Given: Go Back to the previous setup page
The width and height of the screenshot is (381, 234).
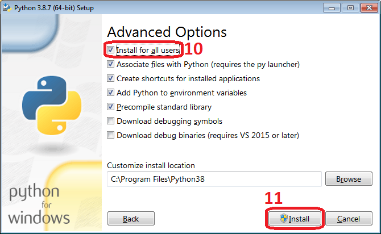Looking at the screenshot, I should tap(131, 219).
